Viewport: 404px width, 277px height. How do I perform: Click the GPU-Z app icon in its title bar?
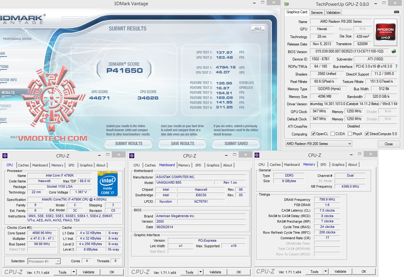(287, 4)
